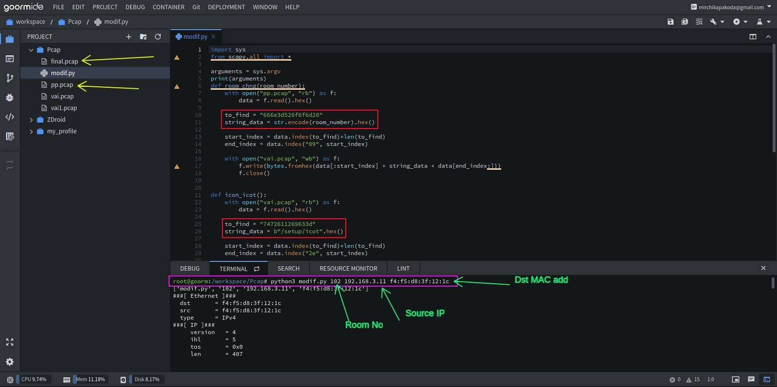Screen dimensions: 777x387
Task: Split the editor with layout icon
Action: (753, 36)
